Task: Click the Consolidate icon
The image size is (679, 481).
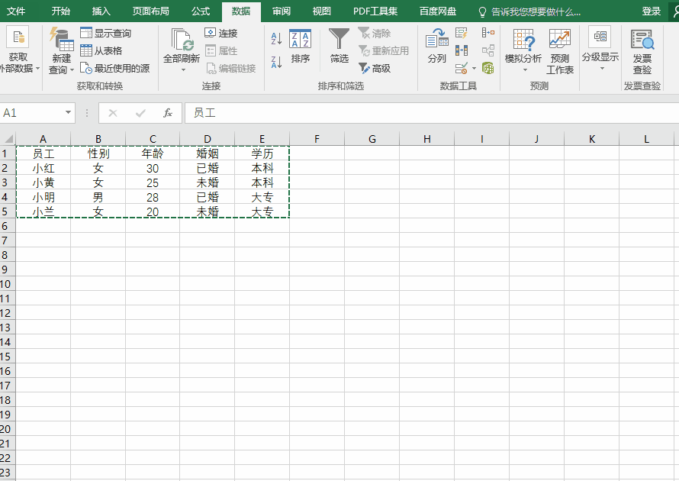Action: tap(488, 33)
